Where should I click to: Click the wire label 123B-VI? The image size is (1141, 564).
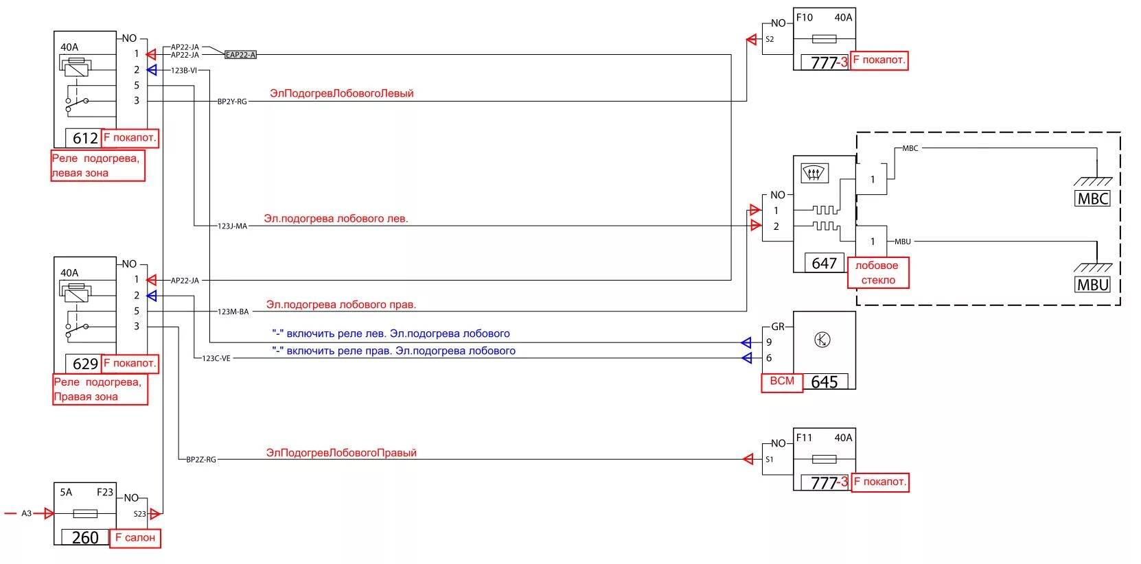click(x=184, y=71)
